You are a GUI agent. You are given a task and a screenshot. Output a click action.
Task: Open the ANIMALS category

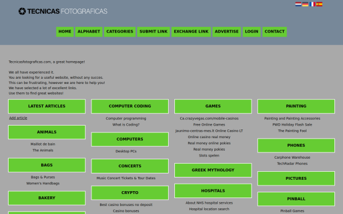[x=47, y=132]
